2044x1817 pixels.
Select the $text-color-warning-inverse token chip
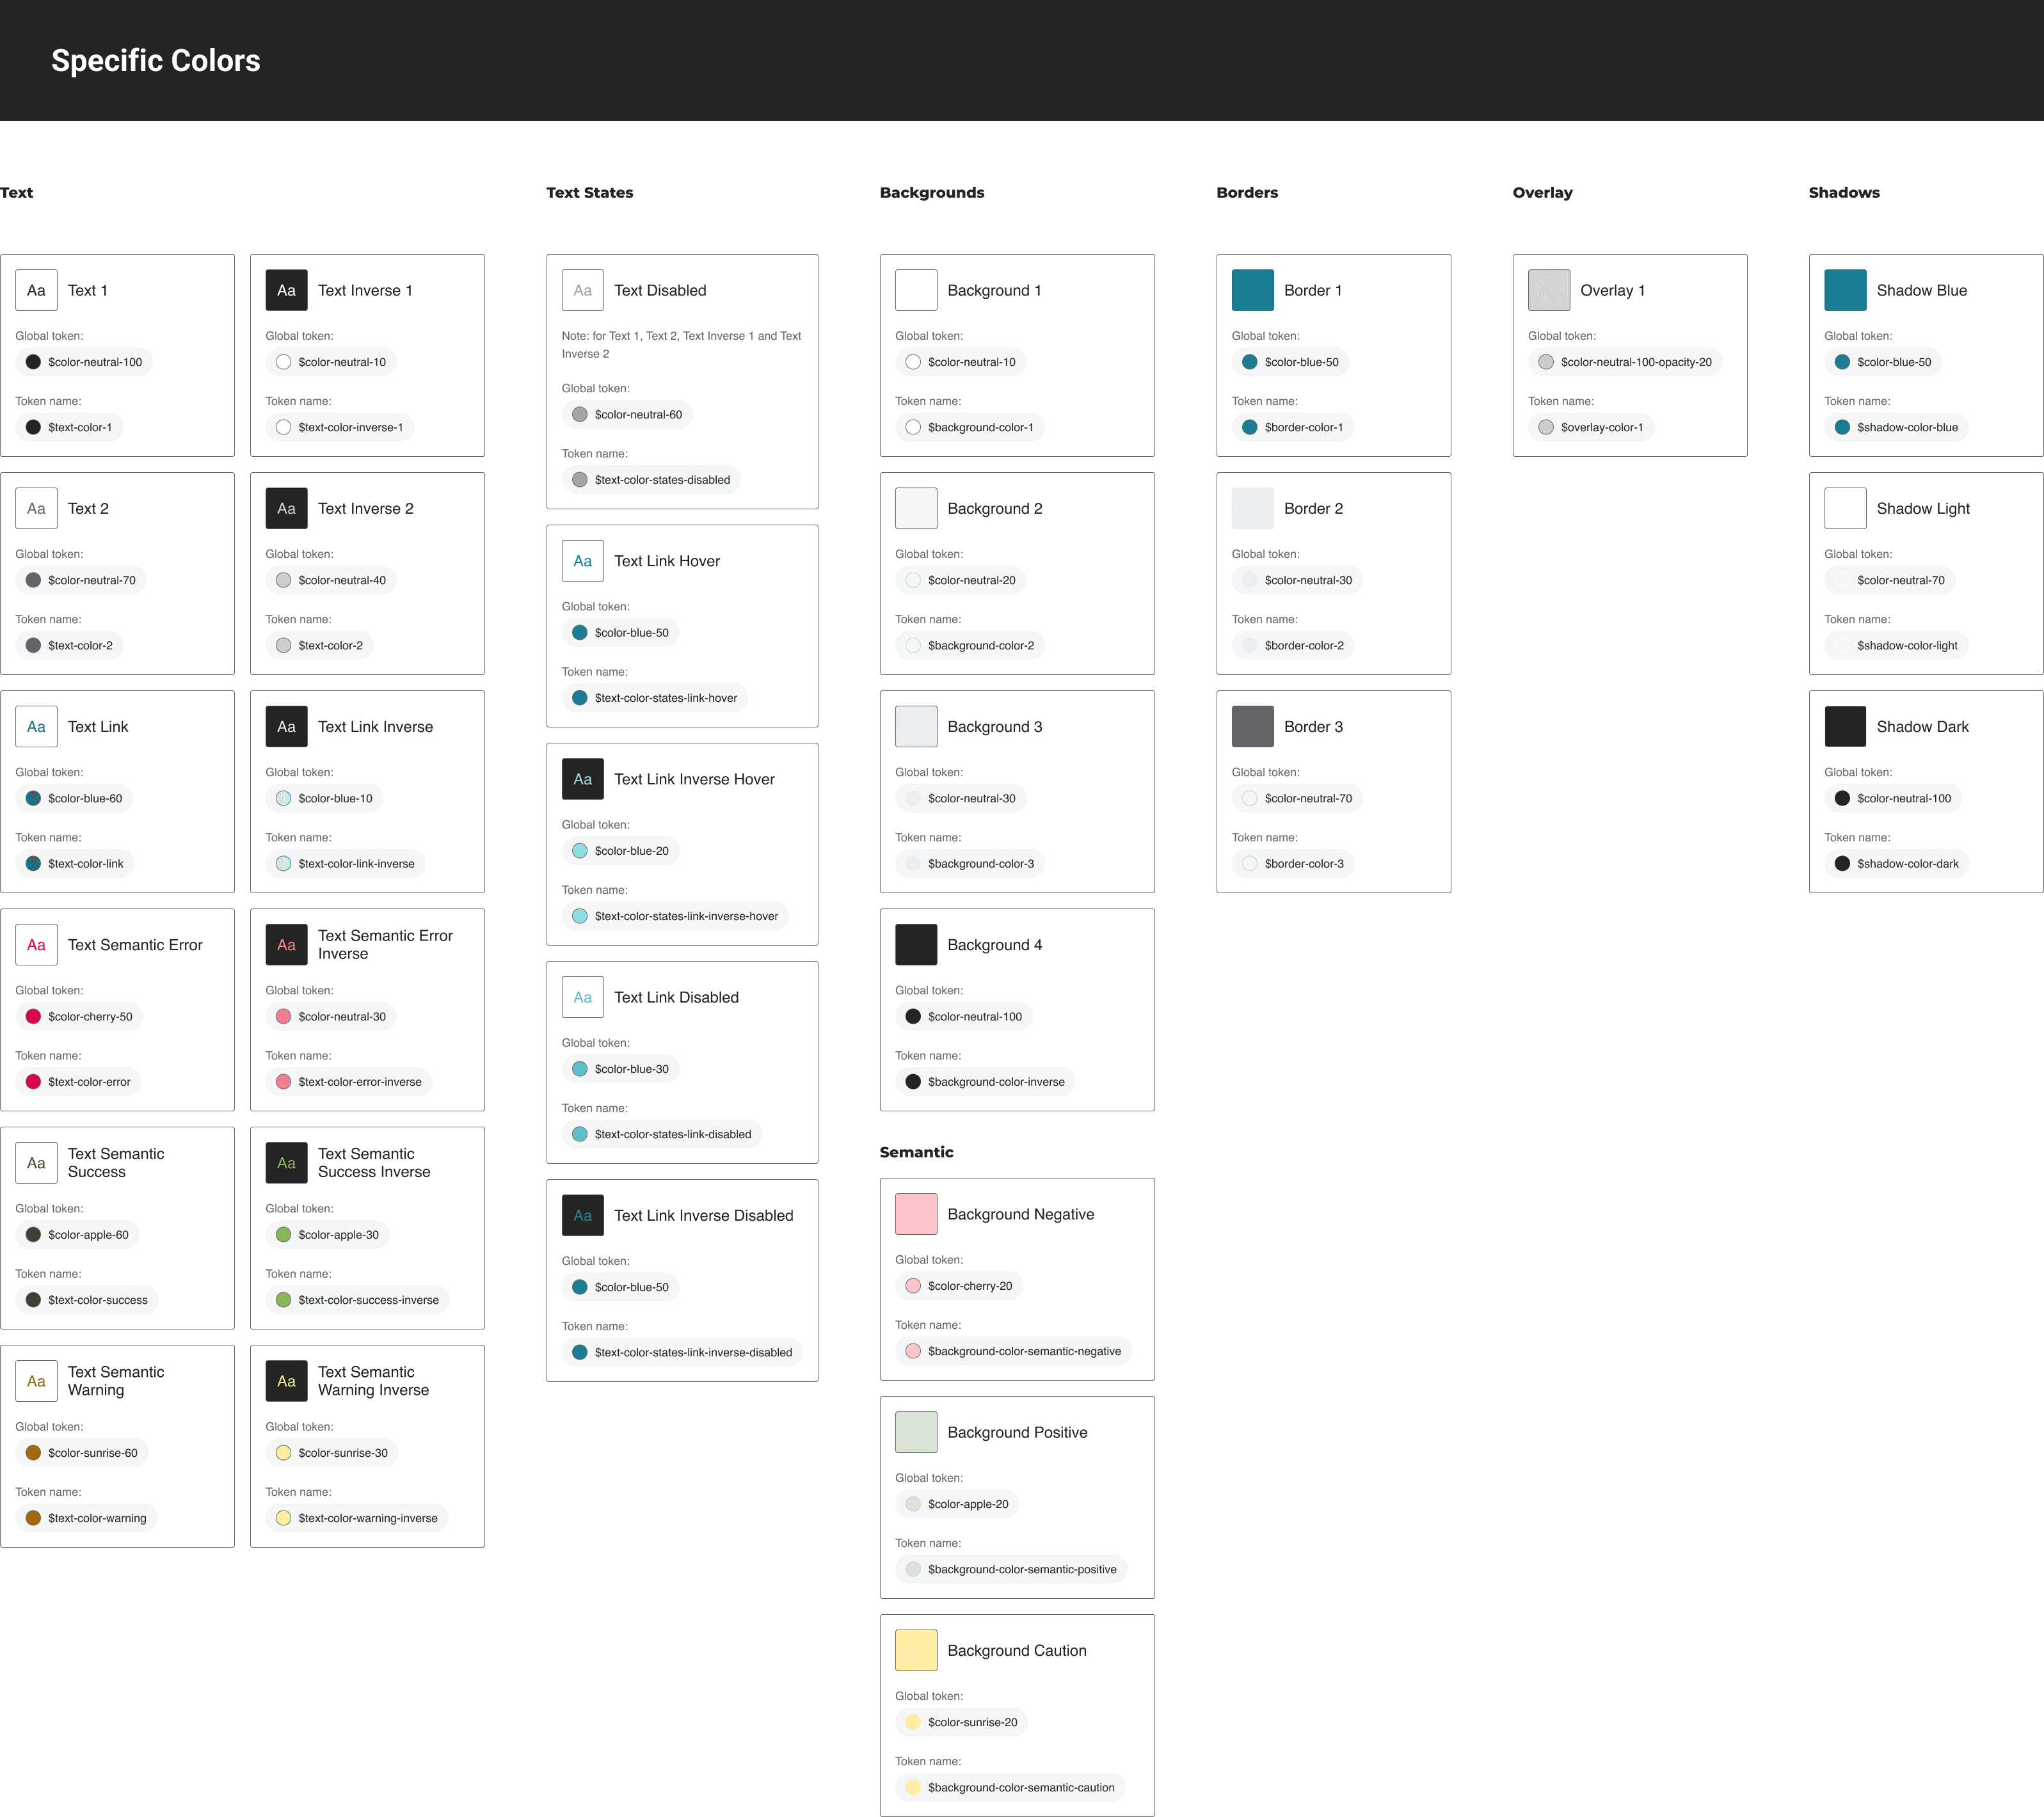pos(357,1518)
